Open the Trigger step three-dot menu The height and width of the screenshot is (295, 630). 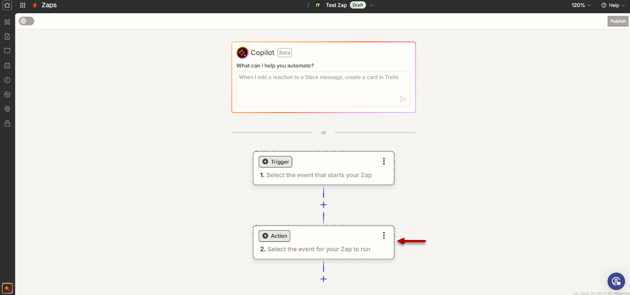[x=384, y=162]
